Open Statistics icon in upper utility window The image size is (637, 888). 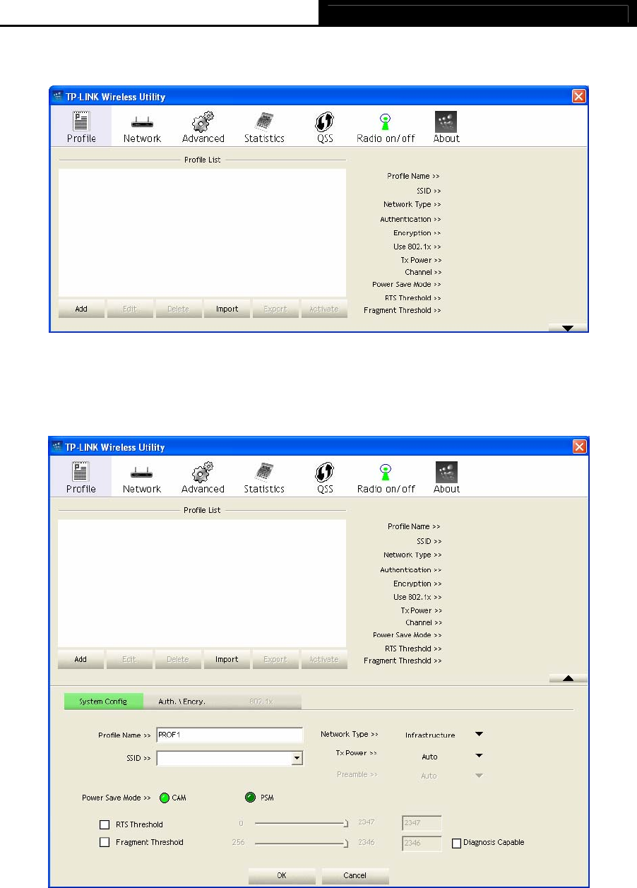point(264,127)
